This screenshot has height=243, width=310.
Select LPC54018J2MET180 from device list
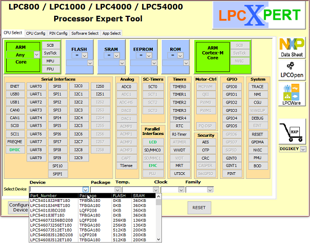click(92, 201)
